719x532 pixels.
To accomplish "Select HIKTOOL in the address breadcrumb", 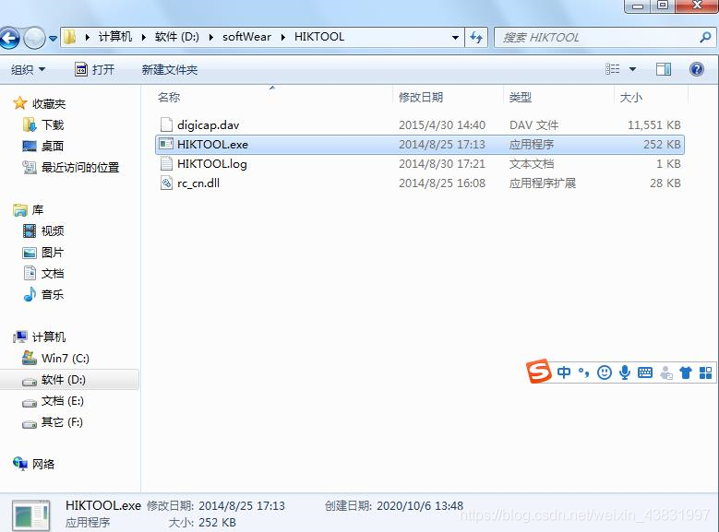I will (x=319, y=37).
